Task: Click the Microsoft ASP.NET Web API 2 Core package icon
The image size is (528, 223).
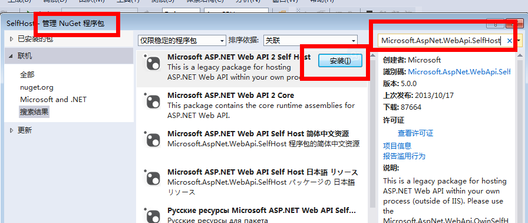Action: click(152, 101)
